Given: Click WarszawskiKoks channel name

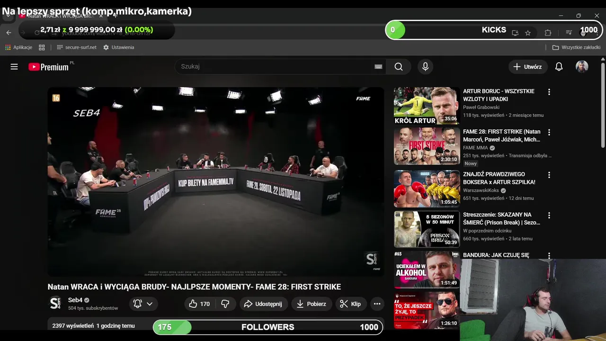Looking at the screenshot, I should click(x=481, y=190).
